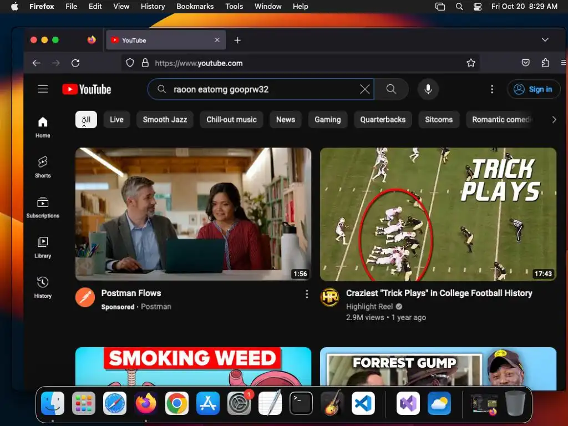Click the YouTube logo
Image resolution: width=568 pixels, height=426 pixels.
click(x=87, y=89)
